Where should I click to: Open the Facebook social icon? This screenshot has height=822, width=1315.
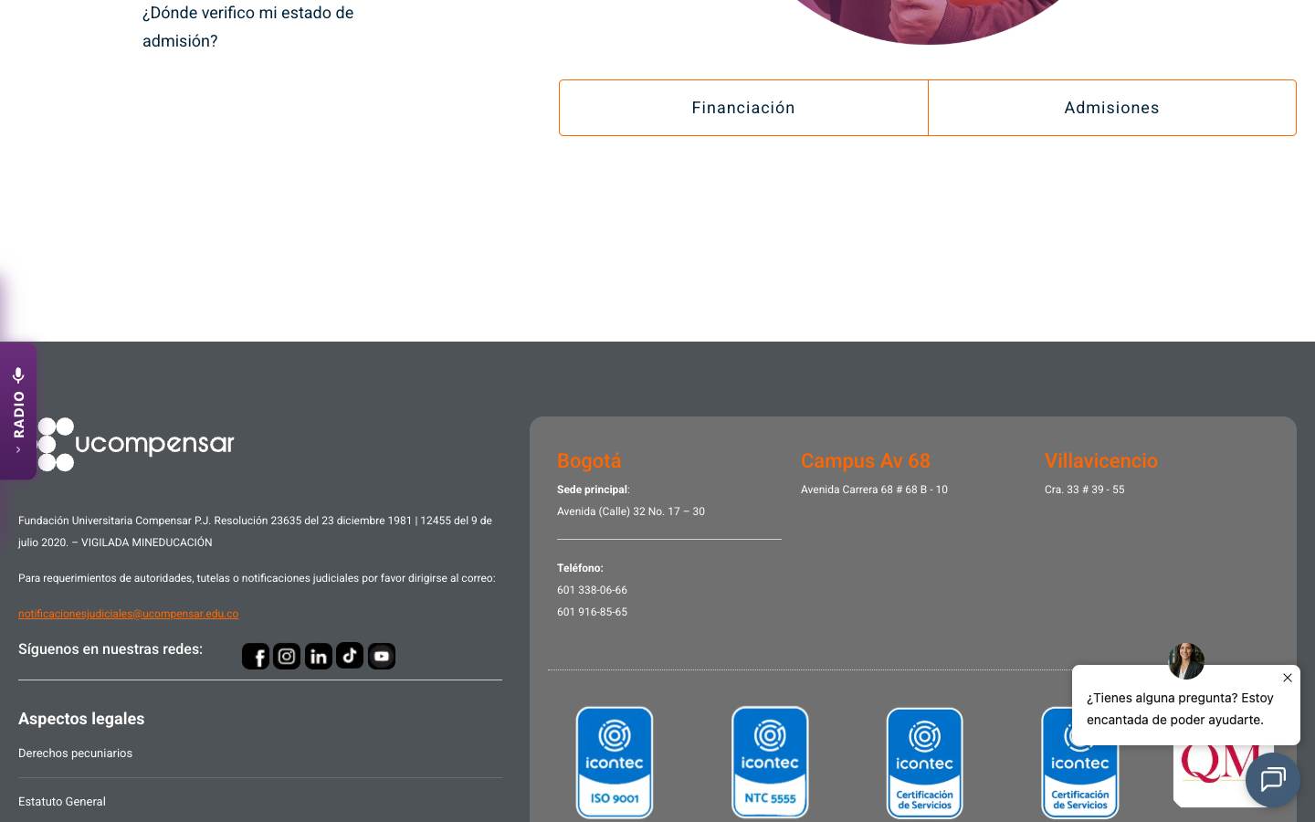(256, 656)
